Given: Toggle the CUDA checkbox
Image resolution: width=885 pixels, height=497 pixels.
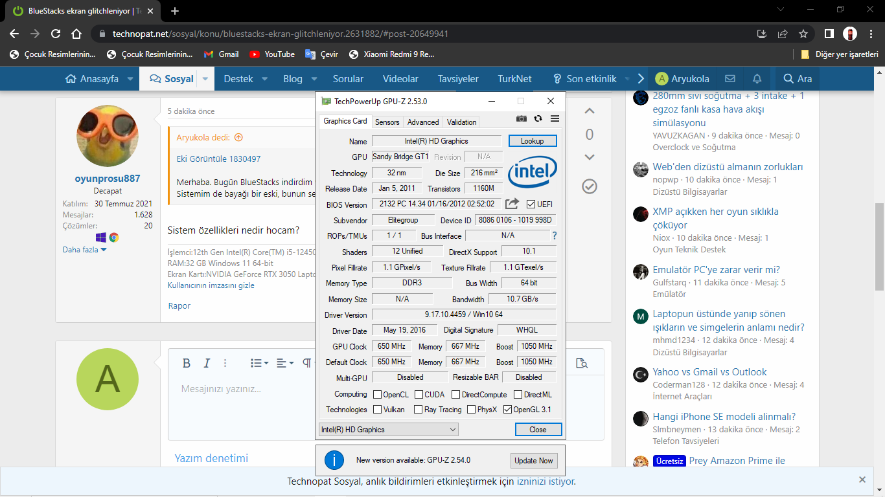Looking at the screenshot, I should [x=419, y=395].
